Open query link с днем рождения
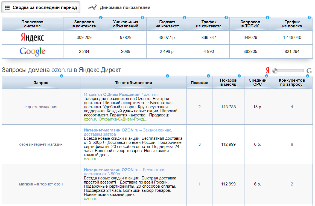 41,107
